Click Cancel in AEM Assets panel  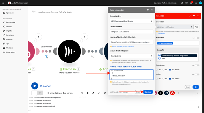tap(188, 87)
